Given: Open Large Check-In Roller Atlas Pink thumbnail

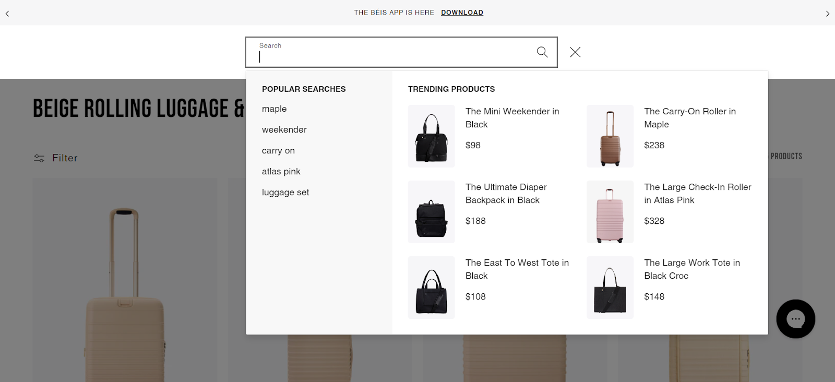Looking at the screenshot, I should coord(610,212).
